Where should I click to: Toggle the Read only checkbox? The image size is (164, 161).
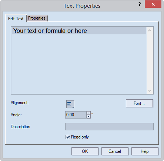(x=68, y=137)
